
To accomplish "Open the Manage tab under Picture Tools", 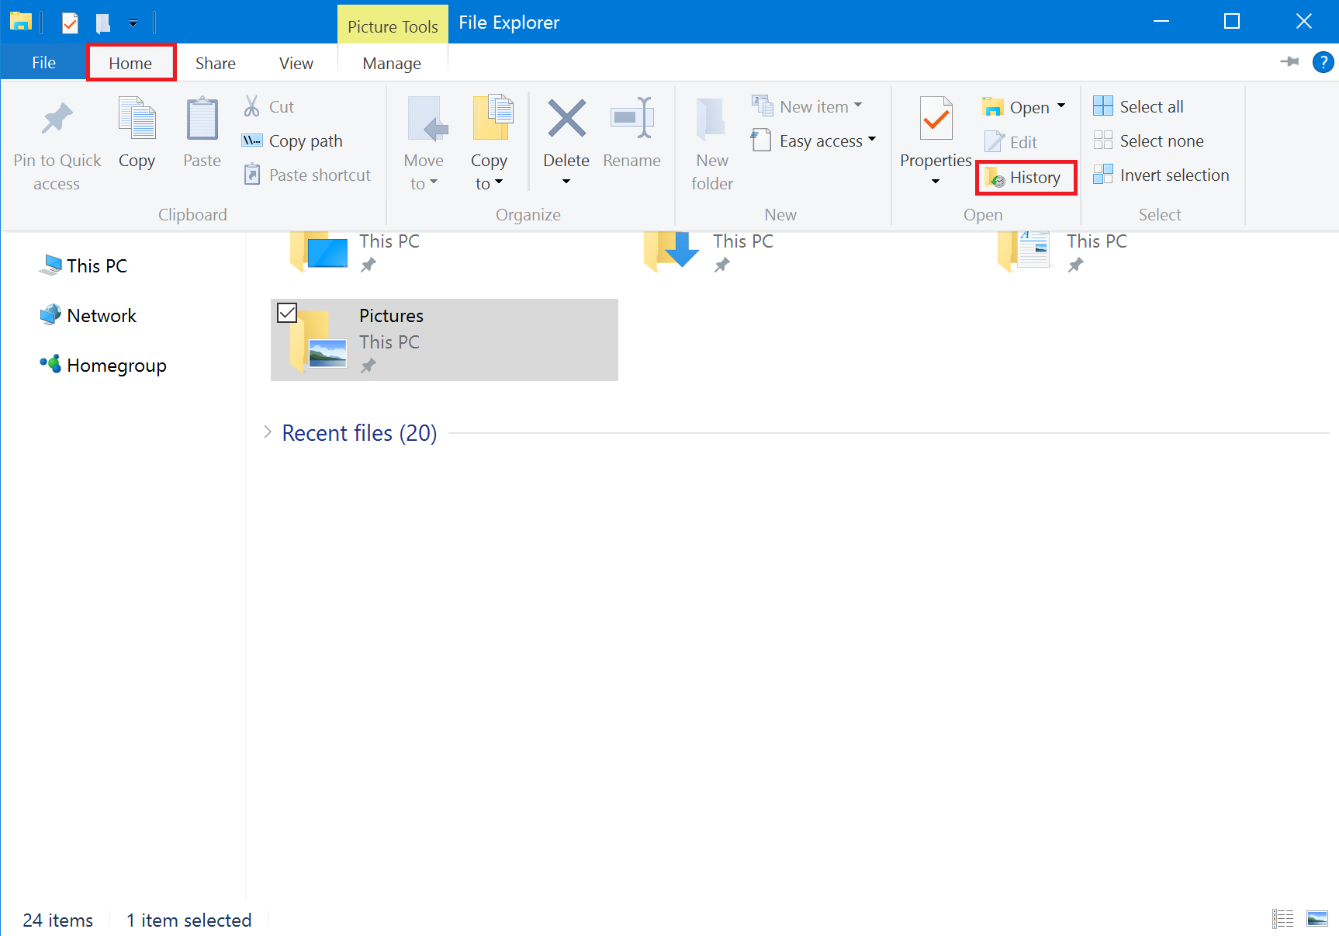I will pyautogui.click(x=392, y=63).
